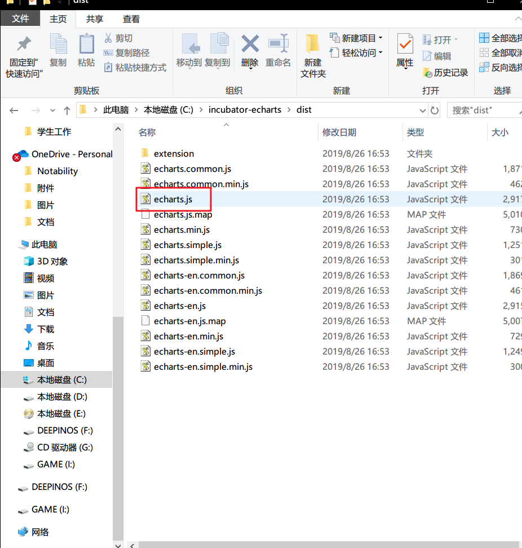Click incubator-echarts in the address bar

(245, 110)
